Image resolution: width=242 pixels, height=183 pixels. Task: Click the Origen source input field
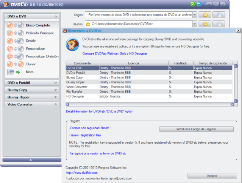tap(139, 15)
